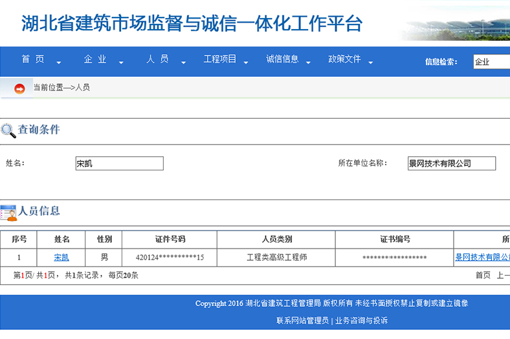Image resolution: width=510 pixels, height=339 pixels.
Task: Click the red arrow icon beside 当前位置
Action: 19,88
